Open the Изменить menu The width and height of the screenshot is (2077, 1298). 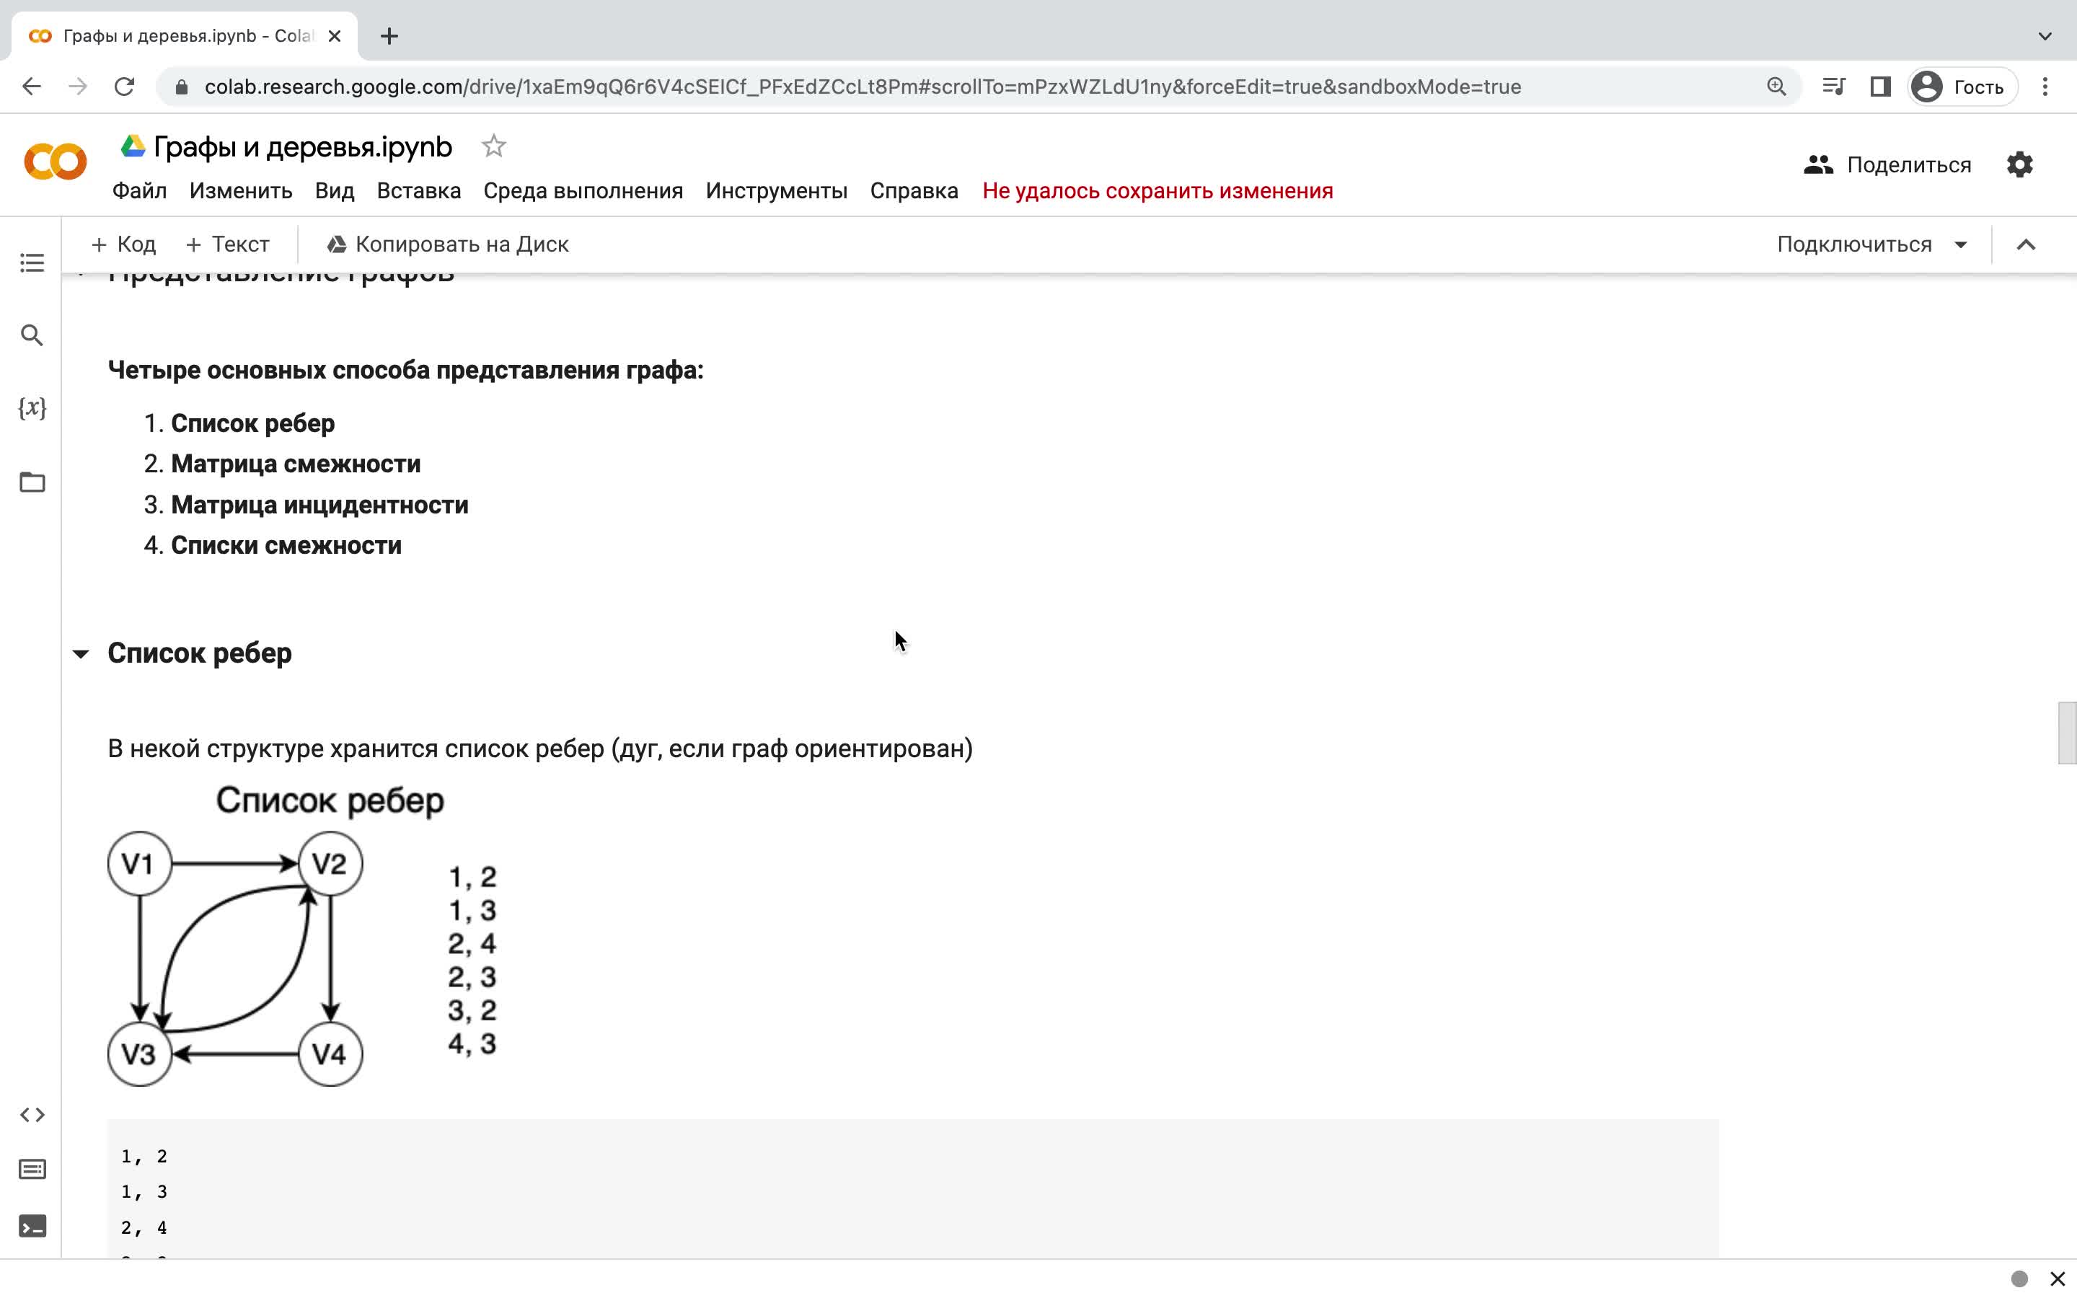click(240, 190)
